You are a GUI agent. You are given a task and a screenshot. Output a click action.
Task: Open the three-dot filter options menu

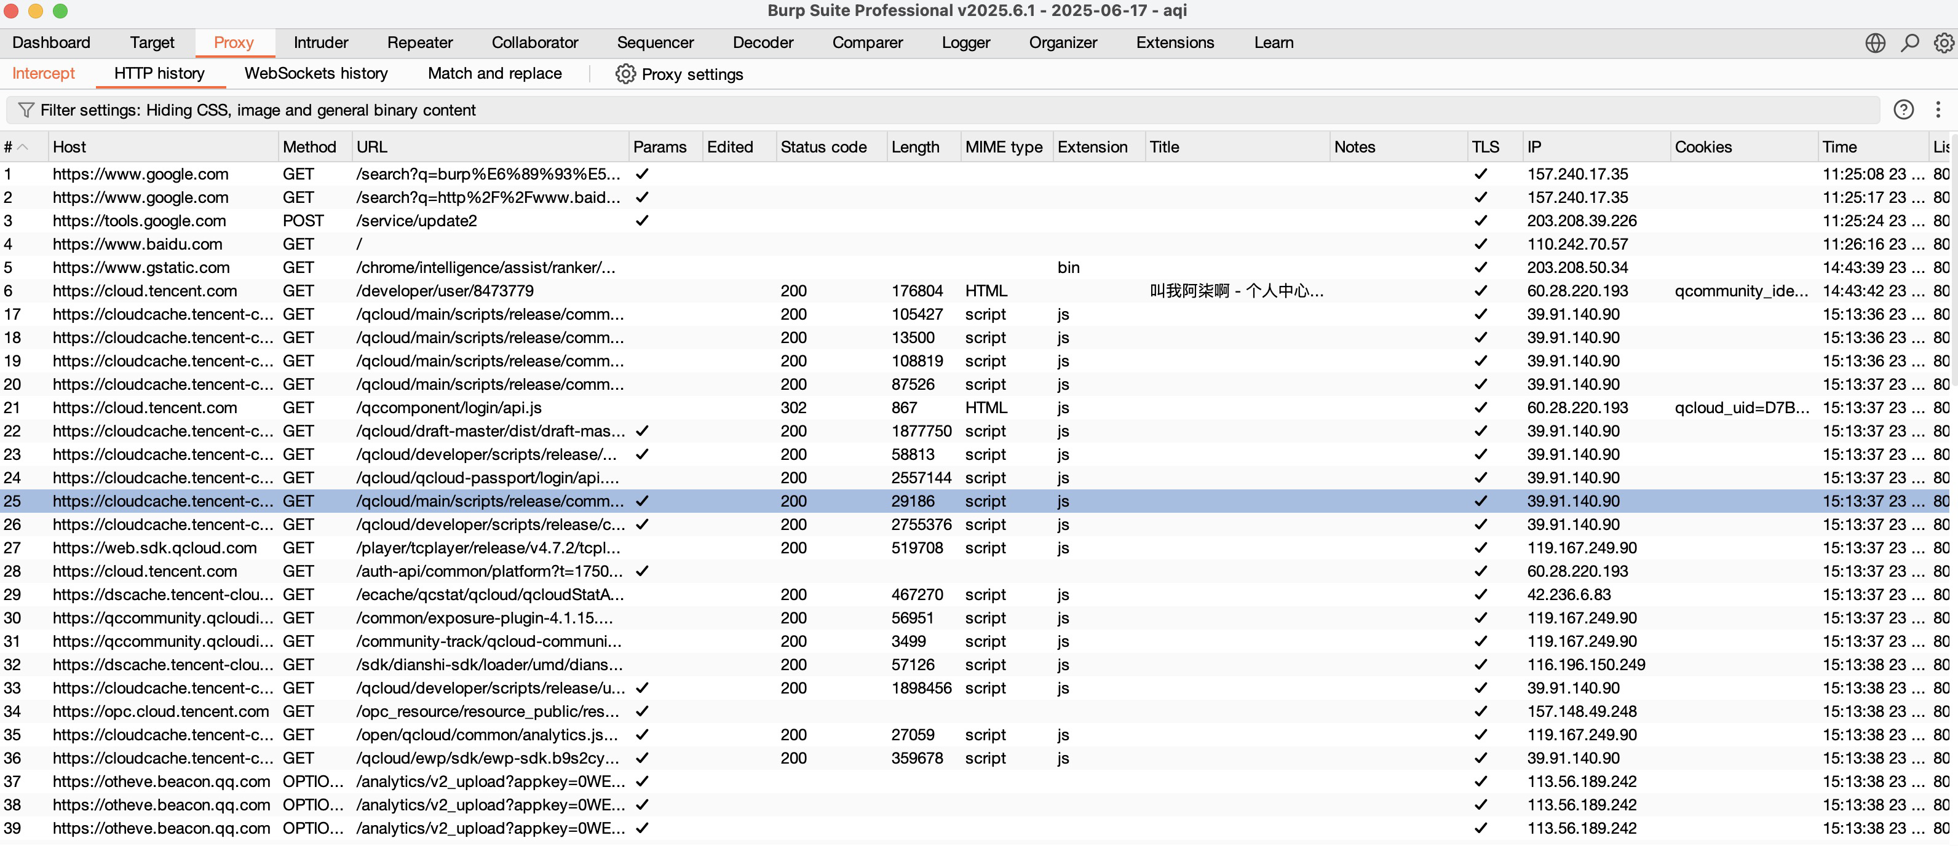[x=1938, y=109]
